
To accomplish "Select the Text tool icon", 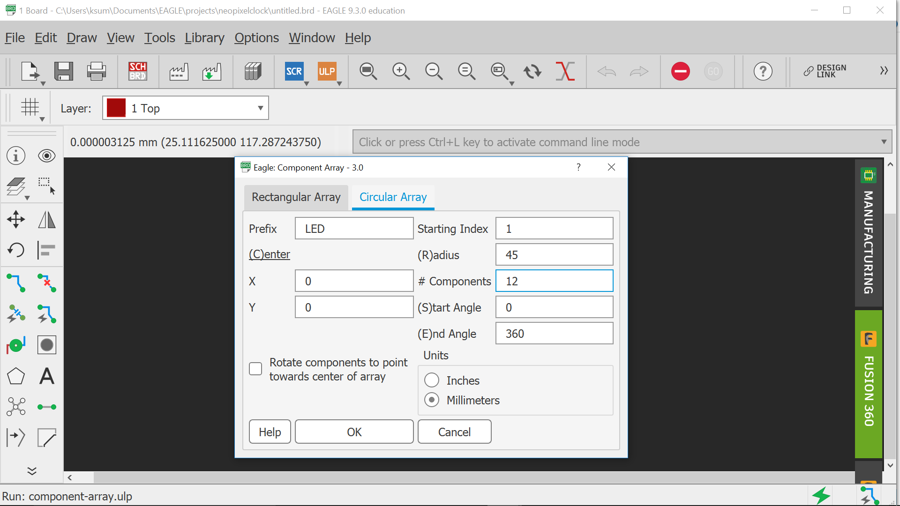I will [46, 376].
